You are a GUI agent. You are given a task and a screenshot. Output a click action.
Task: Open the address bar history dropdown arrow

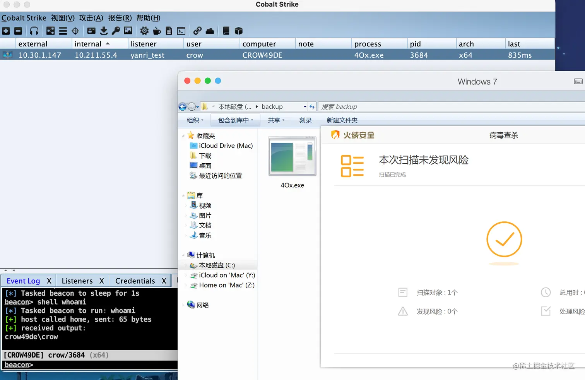click(305, 107)
